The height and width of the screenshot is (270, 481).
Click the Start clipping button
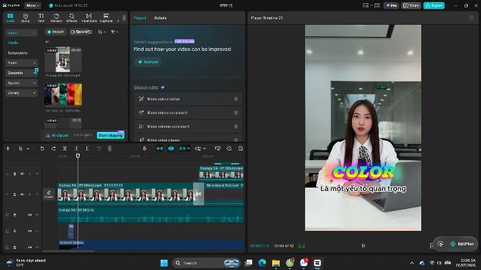[111, 135]
